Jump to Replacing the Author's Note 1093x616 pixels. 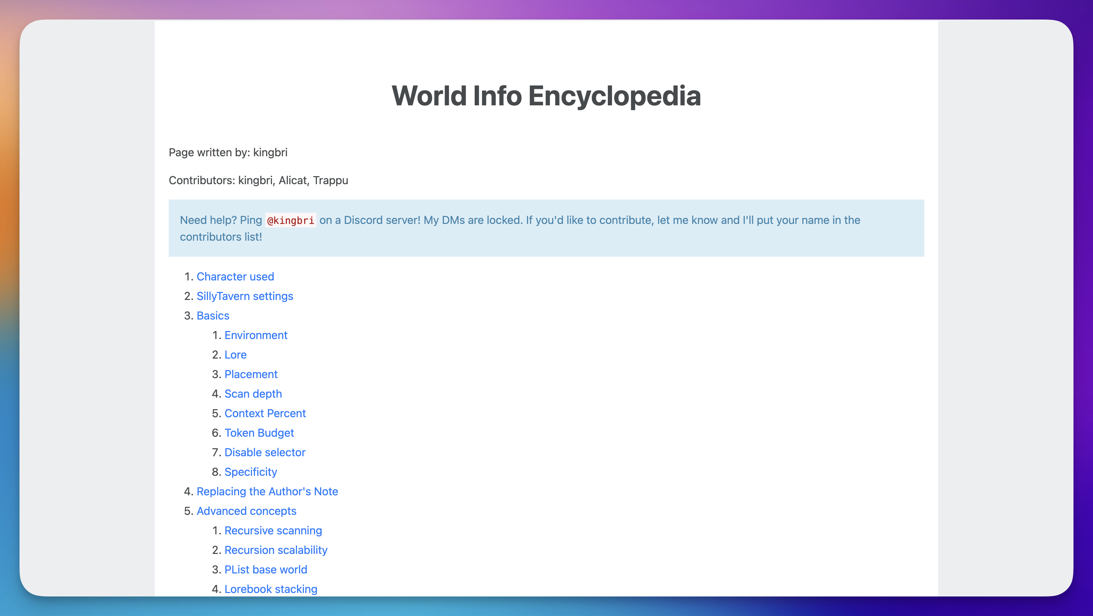tap(267, 491)
